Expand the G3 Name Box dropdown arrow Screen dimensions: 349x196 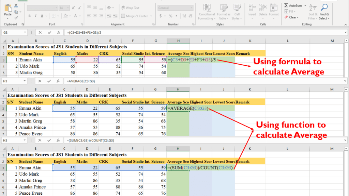tap(25, 33)
